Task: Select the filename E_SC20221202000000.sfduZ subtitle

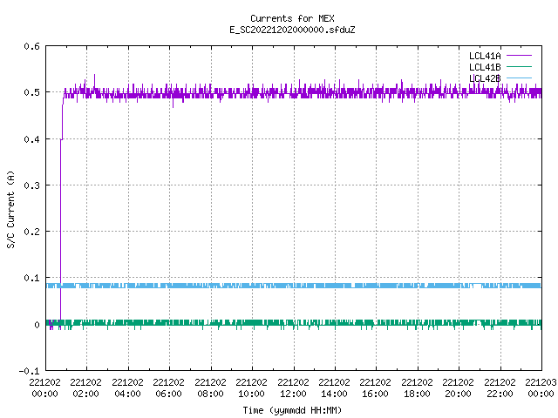Action: (x=292, y=30)
